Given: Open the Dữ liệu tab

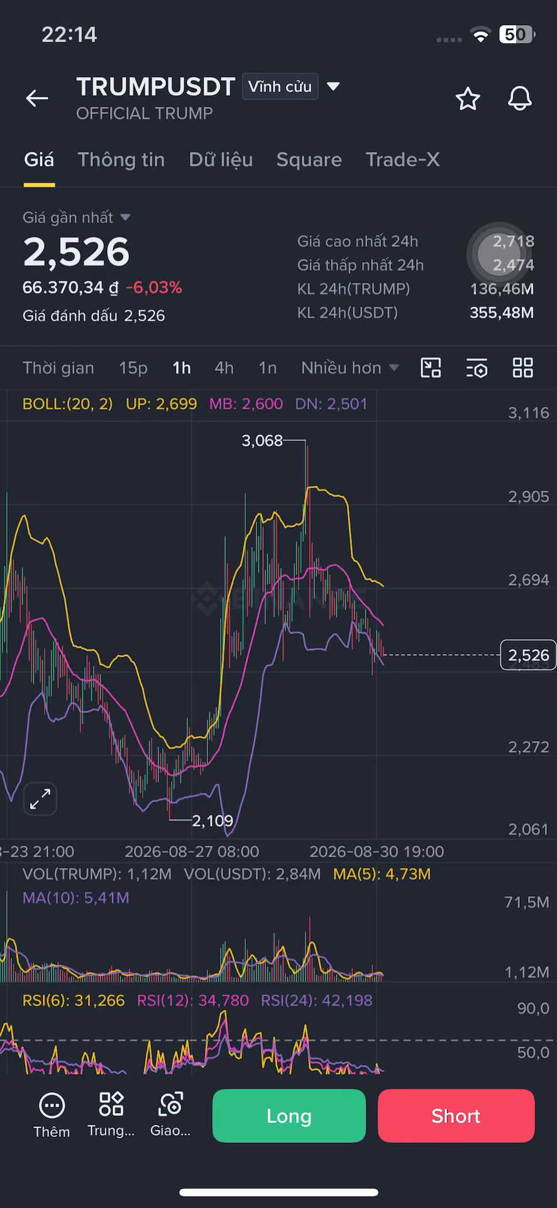Looking at the screenshot, I should tap(221, 160).
